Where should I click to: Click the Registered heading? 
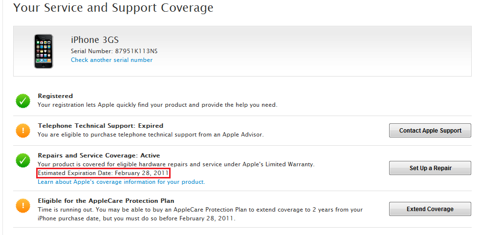[x=55, y=96]
